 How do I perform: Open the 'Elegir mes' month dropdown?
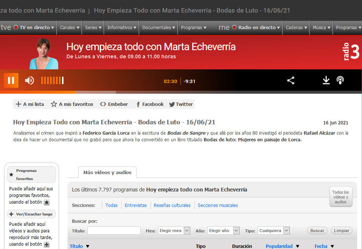174,231
